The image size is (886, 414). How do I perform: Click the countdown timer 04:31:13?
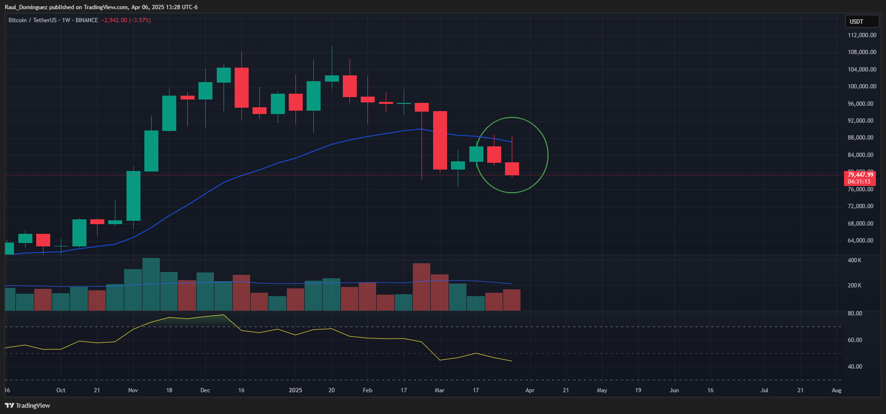point(859,182)
